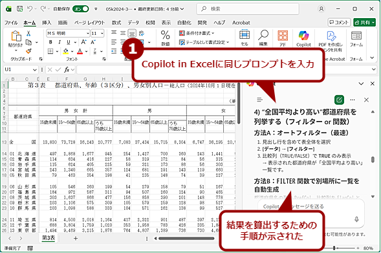Switch to the Data (データ) tab
The width and height of the screenshot is (381, 253).
pos(133,23)
